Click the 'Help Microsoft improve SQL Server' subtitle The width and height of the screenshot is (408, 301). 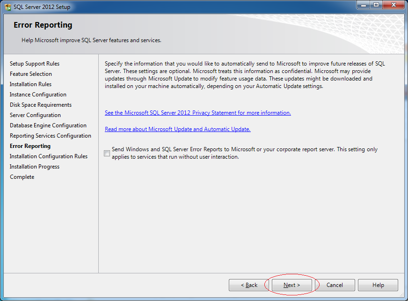tap(91, 40)
